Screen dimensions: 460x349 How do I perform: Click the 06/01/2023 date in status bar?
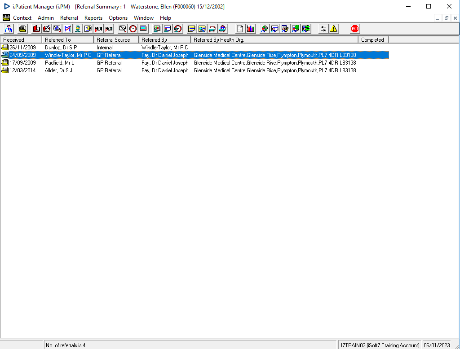437,345
